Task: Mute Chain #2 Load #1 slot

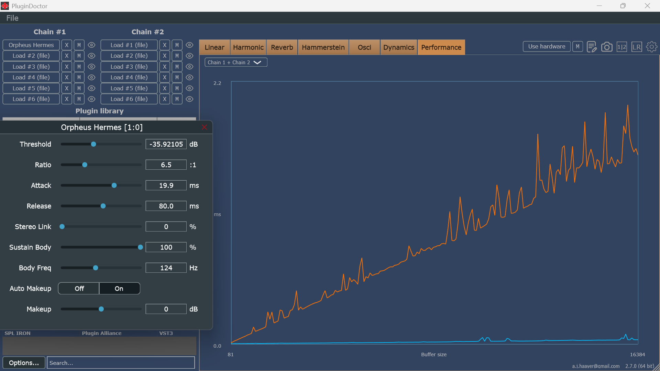Action: 177,45
